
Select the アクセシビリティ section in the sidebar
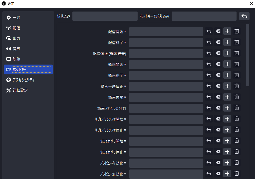pyautogui.click(x=24, y=80)
